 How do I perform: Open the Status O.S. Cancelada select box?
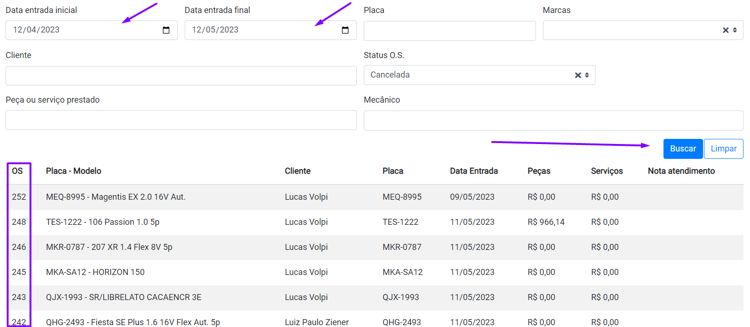click(x=465, y=75)
